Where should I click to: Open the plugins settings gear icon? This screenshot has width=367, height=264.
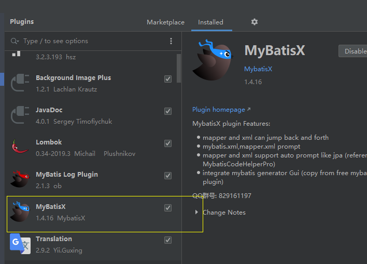pos(255,22)
